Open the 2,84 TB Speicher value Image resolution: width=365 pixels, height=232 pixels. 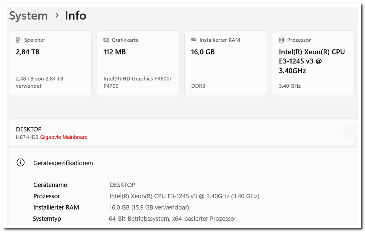coord(27,52)
